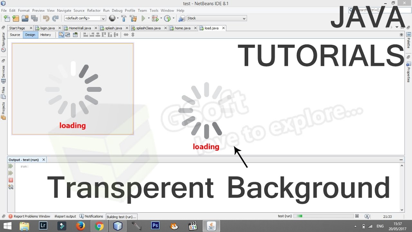
Task: Click the Preview Design eye icon
Action: 75,35
